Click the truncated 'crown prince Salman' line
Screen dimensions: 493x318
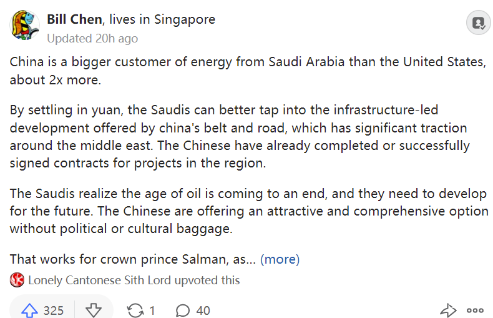[131, 259]
